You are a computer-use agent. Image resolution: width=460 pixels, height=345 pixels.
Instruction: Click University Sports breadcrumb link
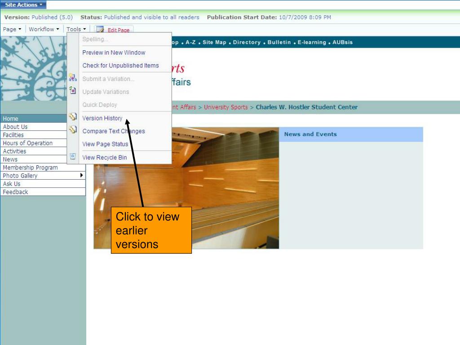click(226, 107)
